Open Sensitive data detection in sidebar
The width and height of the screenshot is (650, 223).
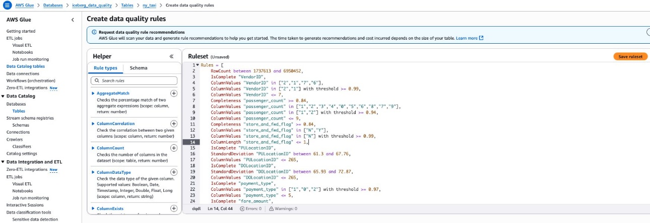pos(35,219)
